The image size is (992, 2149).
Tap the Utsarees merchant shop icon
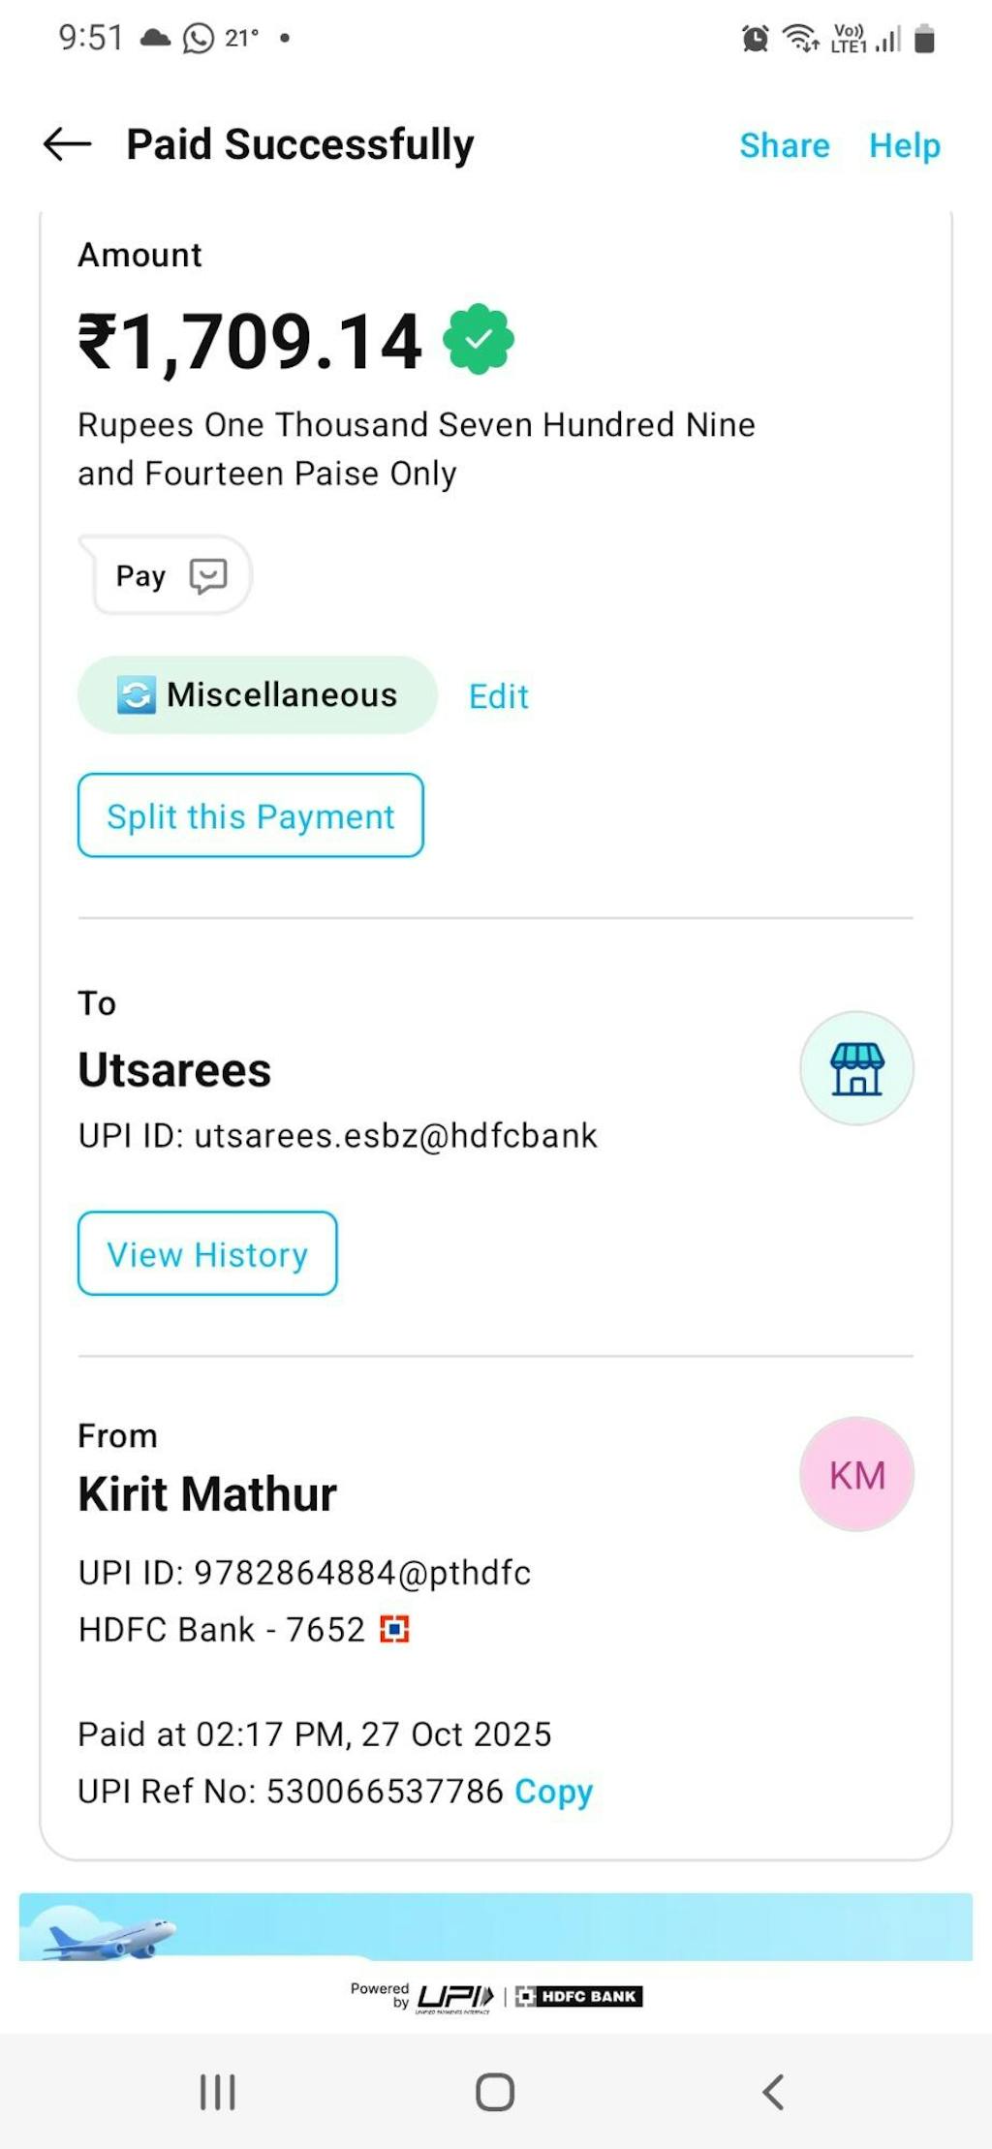(x=856, y=1068)
